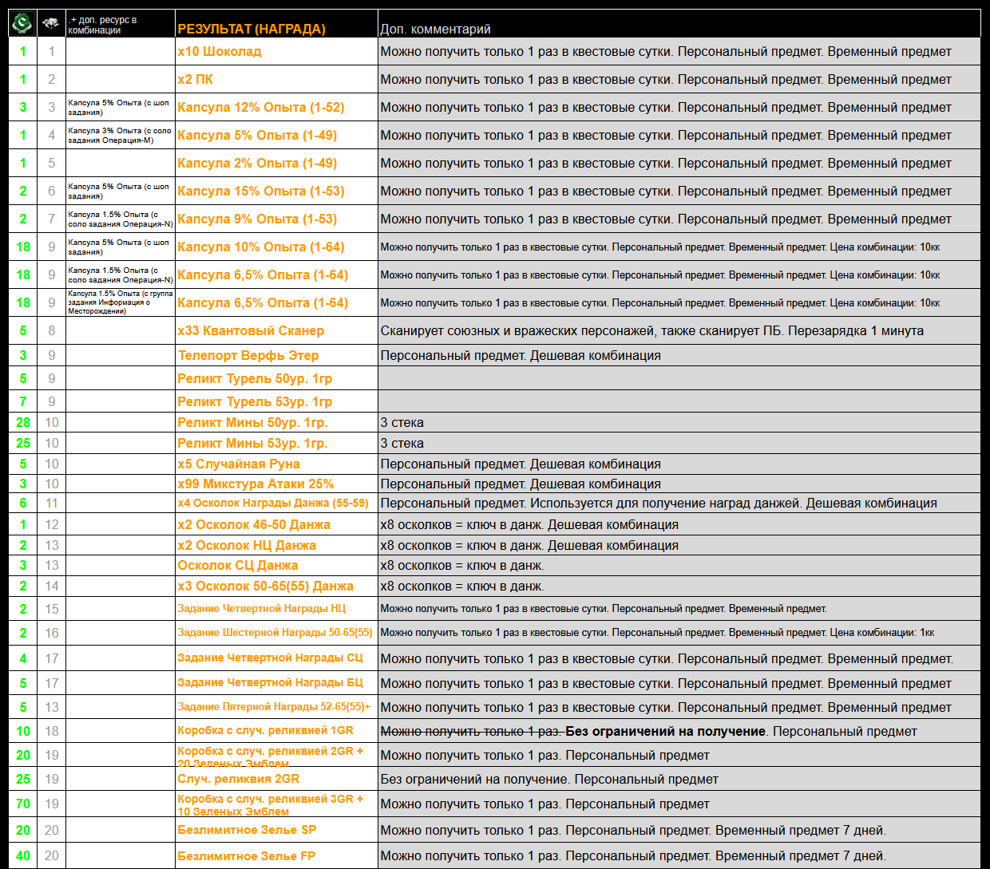Click 'Коробка с случ. реликвией 2GR + 20 Зеленых Эмблем'
The width and height of the screenshot is (990, 869).
(276, 755)
